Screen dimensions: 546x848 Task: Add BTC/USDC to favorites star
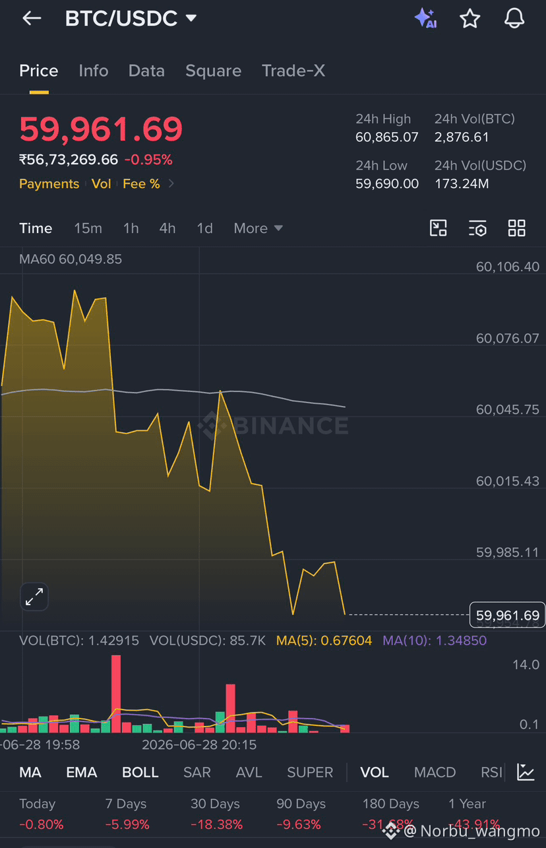point(470,18)
